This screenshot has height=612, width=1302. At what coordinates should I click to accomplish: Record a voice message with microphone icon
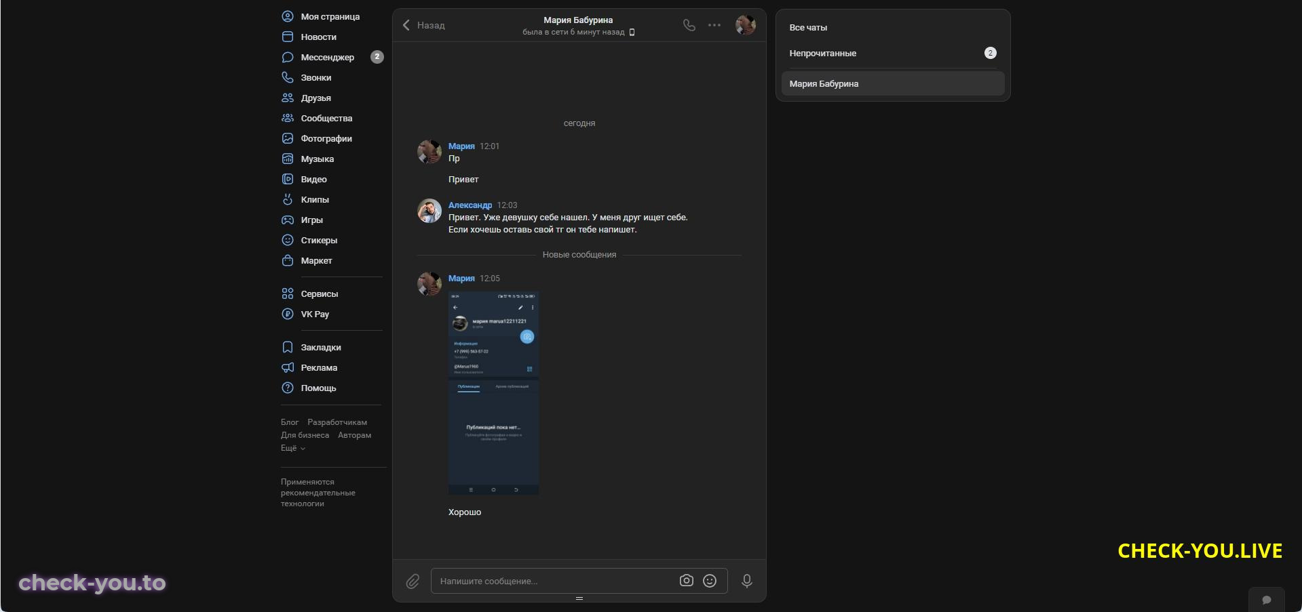pos(746,581)
